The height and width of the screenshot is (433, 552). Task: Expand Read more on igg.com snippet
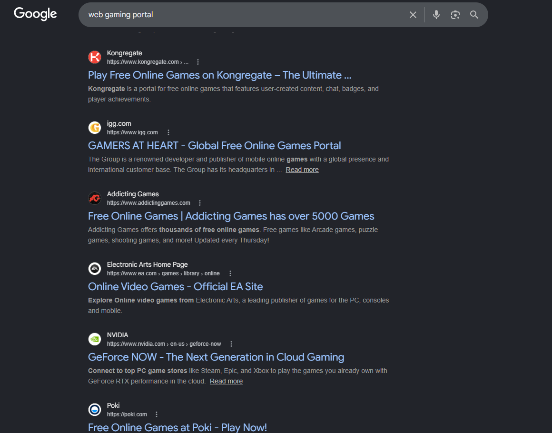(302, 170)
